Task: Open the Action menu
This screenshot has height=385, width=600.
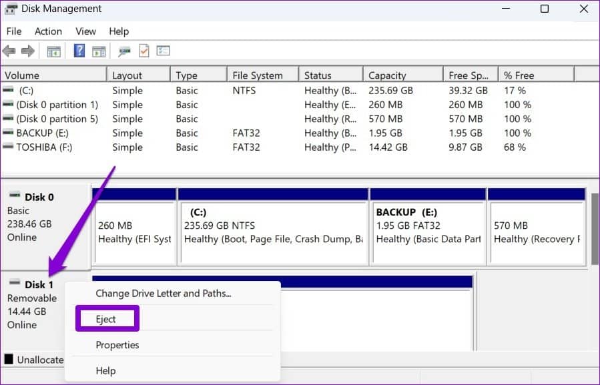Action: click(48, 31)
